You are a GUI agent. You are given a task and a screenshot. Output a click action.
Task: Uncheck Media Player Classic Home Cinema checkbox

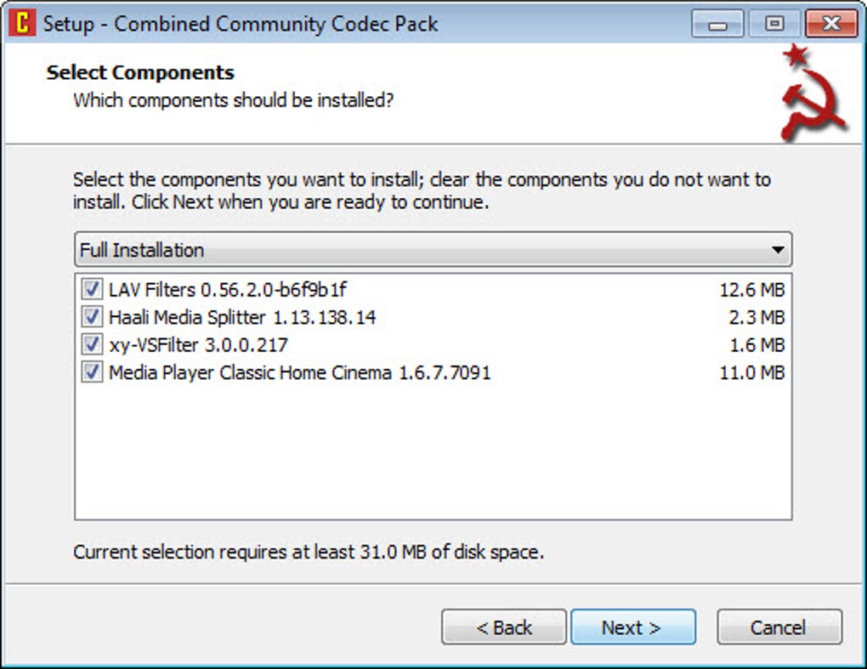point(92,372)
